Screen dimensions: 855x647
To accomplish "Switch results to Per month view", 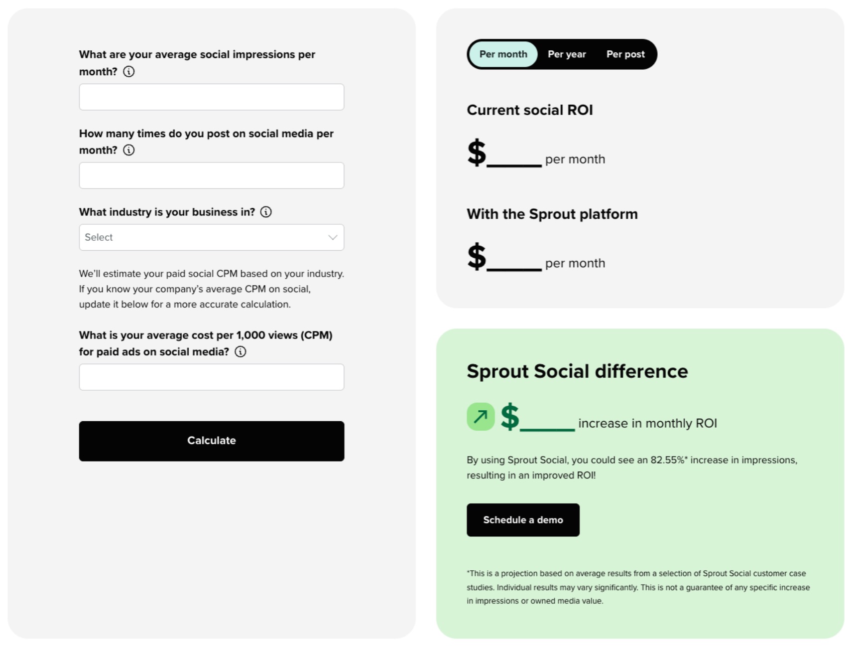I will point(503,54).
